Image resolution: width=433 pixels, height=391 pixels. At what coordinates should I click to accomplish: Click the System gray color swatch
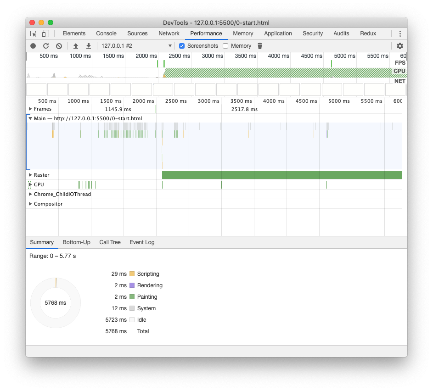132,308
